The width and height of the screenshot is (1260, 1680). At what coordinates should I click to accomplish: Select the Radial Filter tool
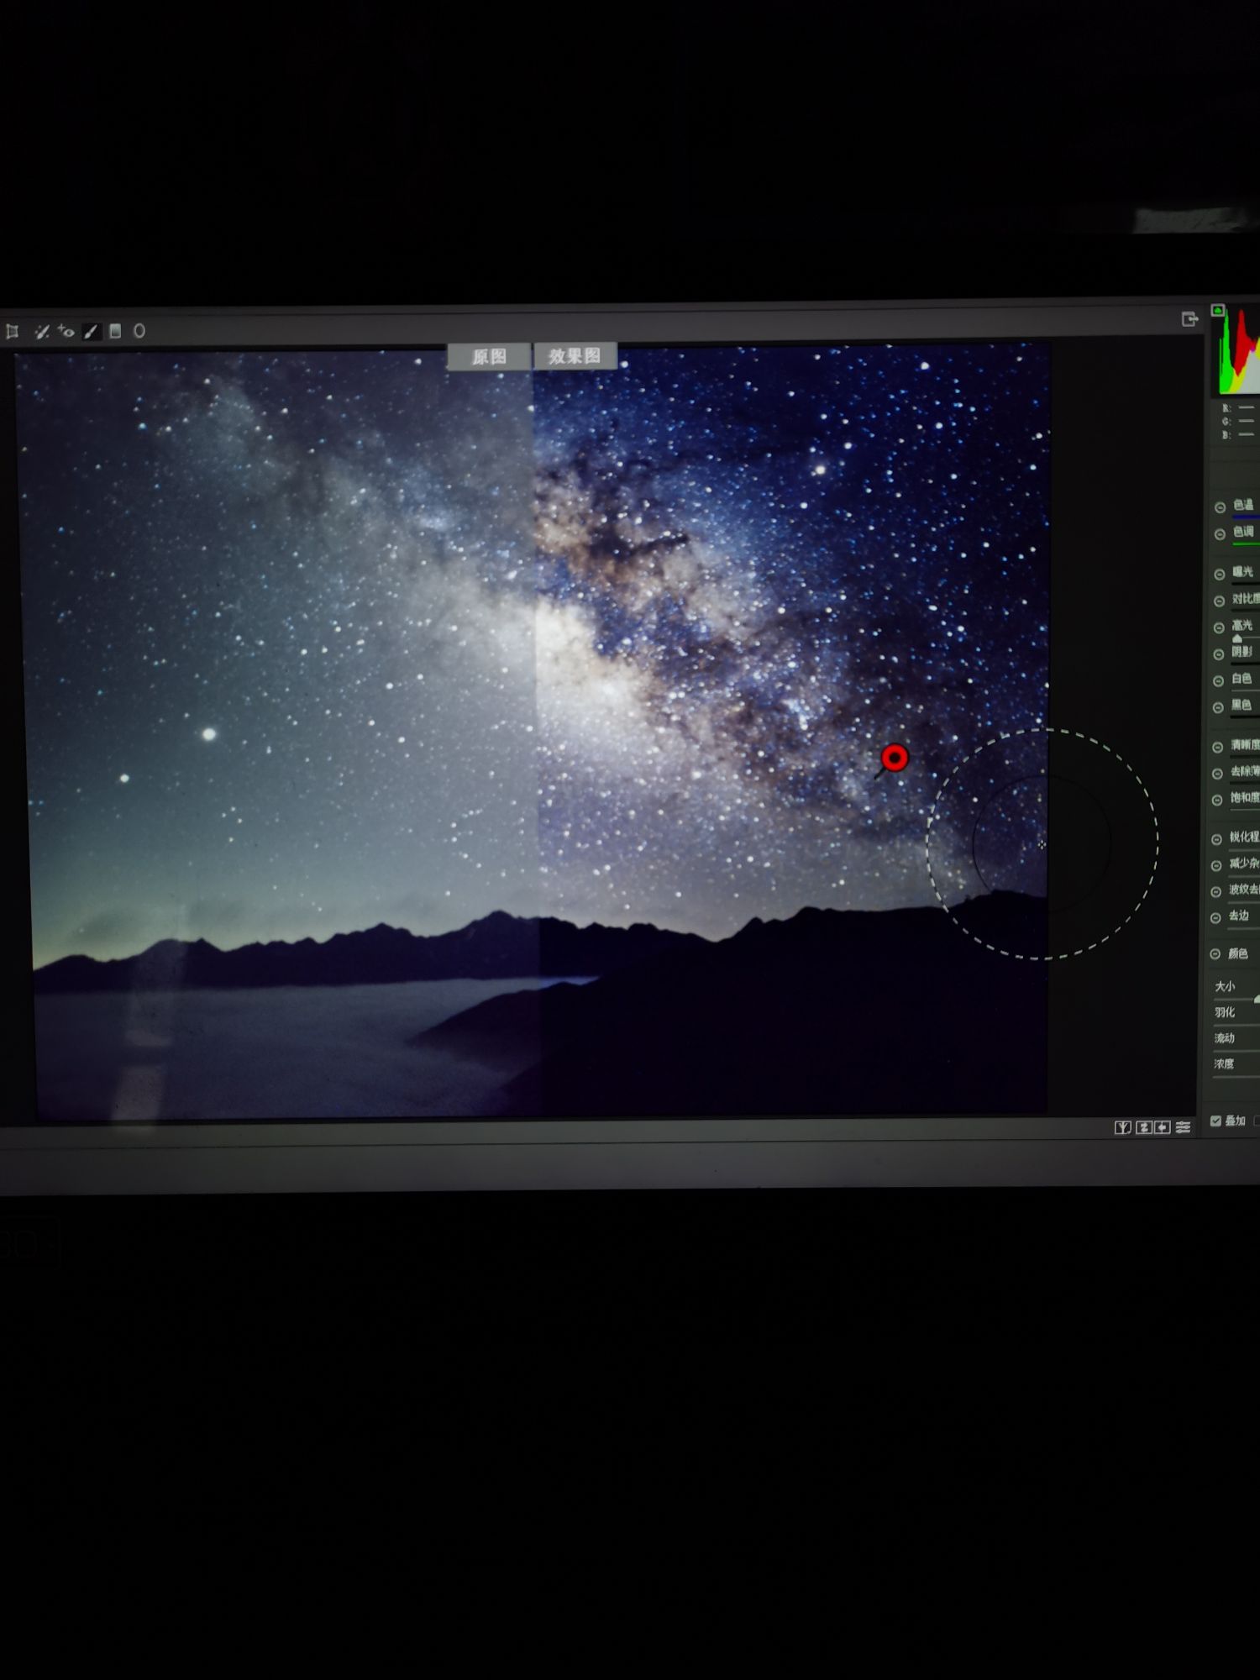(139, 332)
